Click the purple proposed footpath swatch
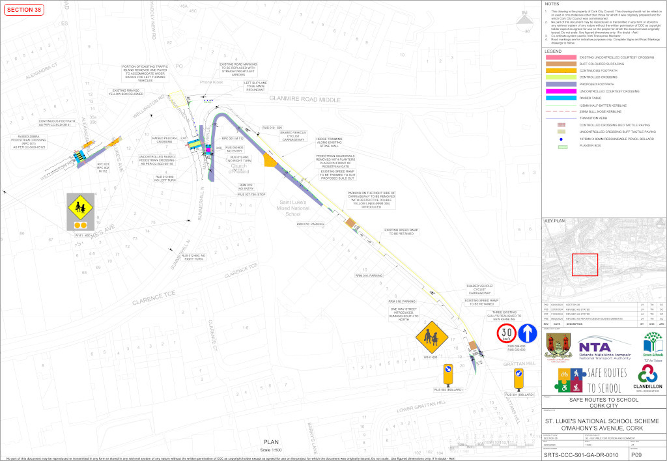The width and height of the screenshot is (667, 461). point(561,84)
